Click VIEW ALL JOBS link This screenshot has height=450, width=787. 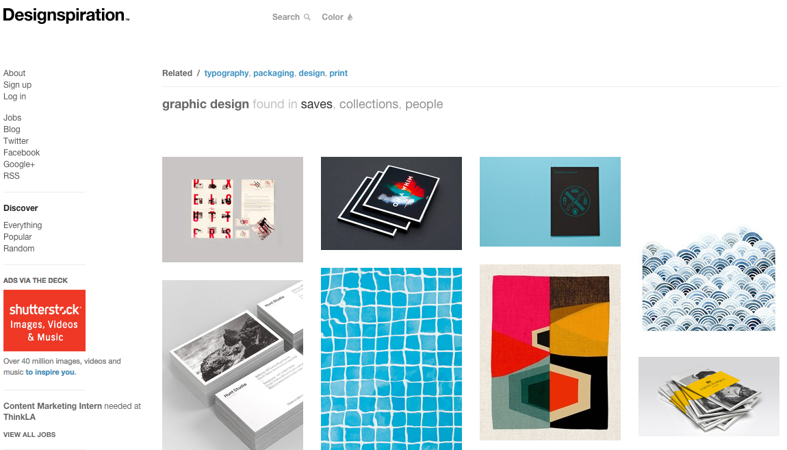point(29,435)
